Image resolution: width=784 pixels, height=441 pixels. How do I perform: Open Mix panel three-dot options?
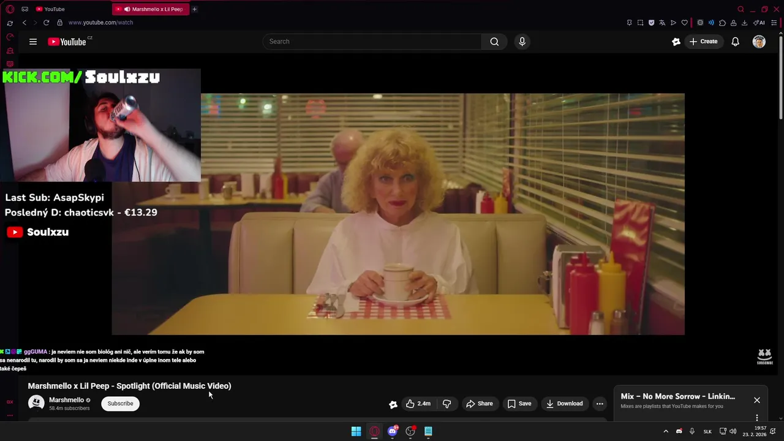click(x=757, y=418)
